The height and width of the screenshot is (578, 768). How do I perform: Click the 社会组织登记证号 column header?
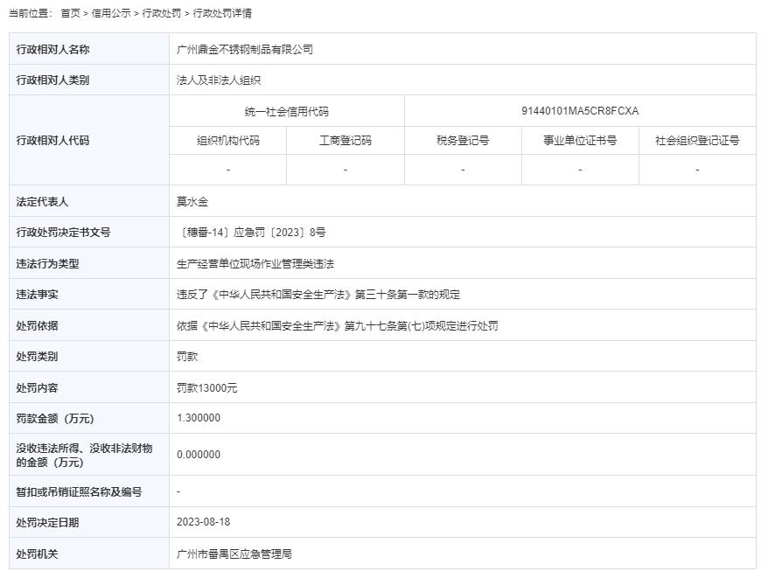[697, 141]
